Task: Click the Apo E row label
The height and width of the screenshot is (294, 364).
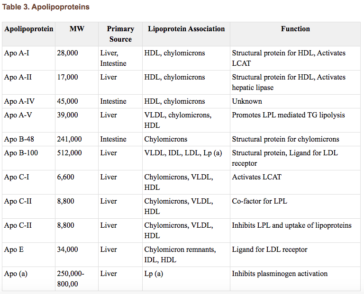Action: (x=14, y=249)
